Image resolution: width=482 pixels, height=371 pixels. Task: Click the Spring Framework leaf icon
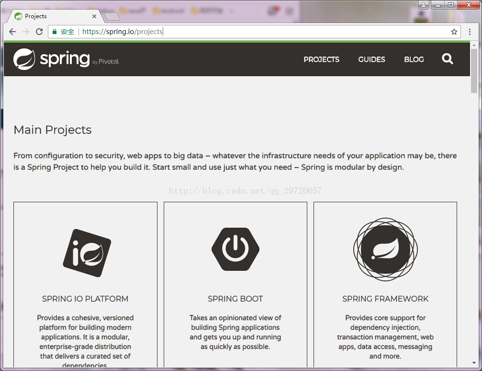[x=385, y=249]
